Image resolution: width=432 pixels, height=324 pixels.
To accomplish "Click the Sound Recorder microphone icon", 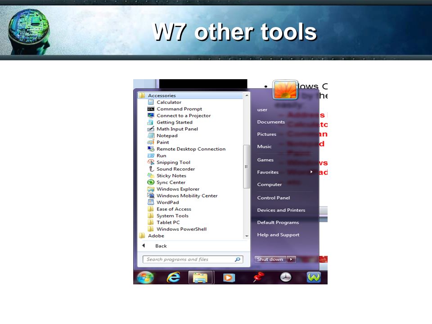I will [x=151, y=169].
